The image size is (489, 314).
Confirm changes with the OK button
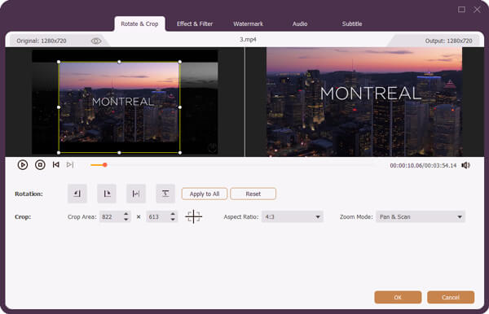(x=398, y=297)
